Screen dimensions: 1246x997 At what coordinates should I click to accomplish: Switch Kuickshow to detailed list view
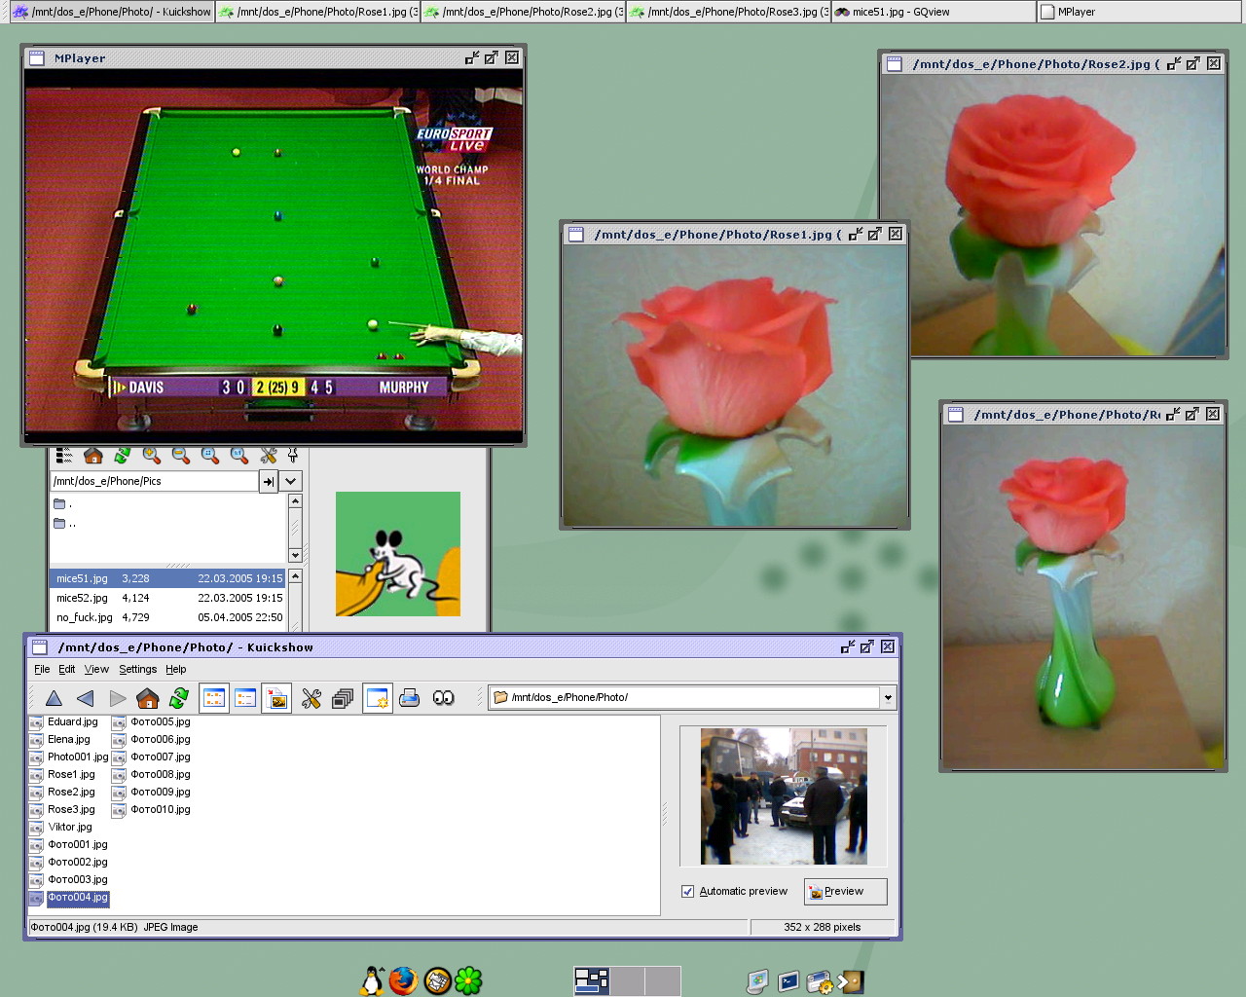[245, 698]
